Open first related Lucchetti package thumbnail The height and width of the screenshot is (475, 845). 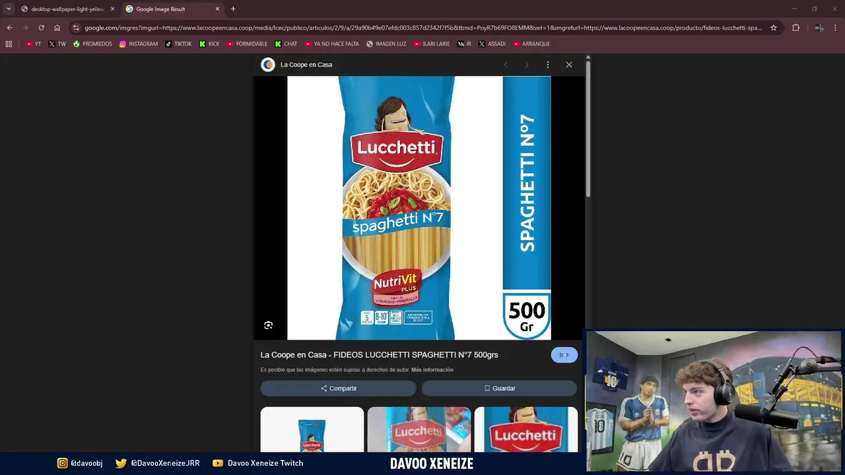tap(312, 429)
